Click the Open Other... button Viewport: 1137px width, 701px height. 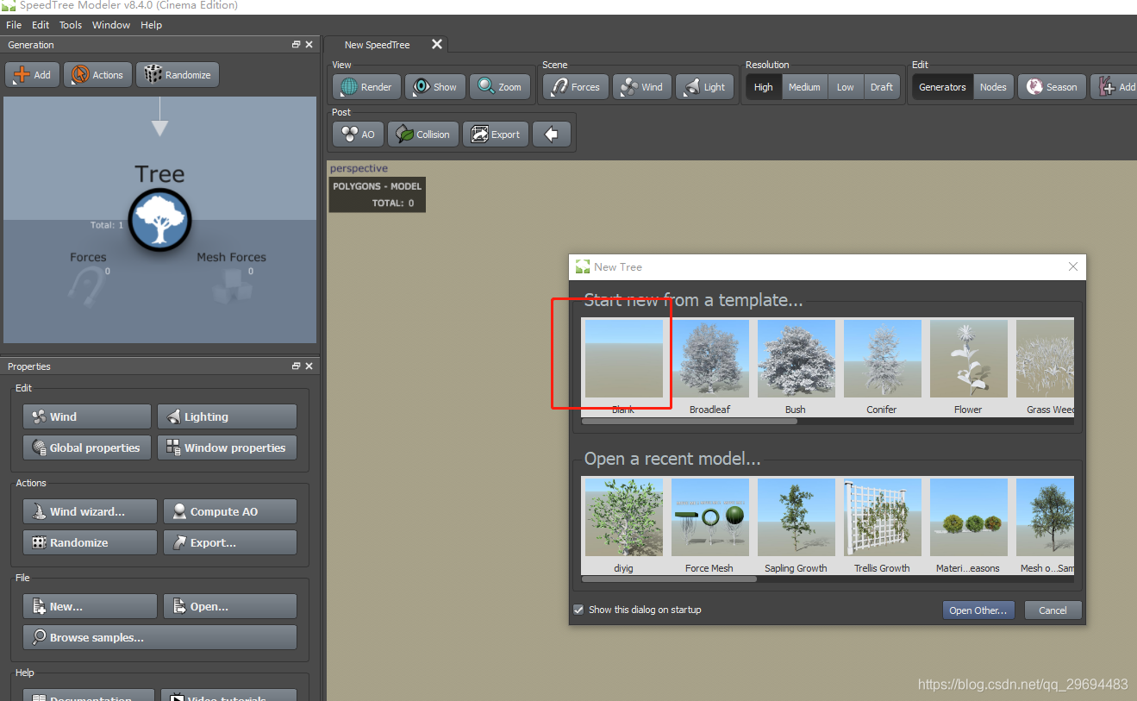pyautogui.click(x=978, y=610)
